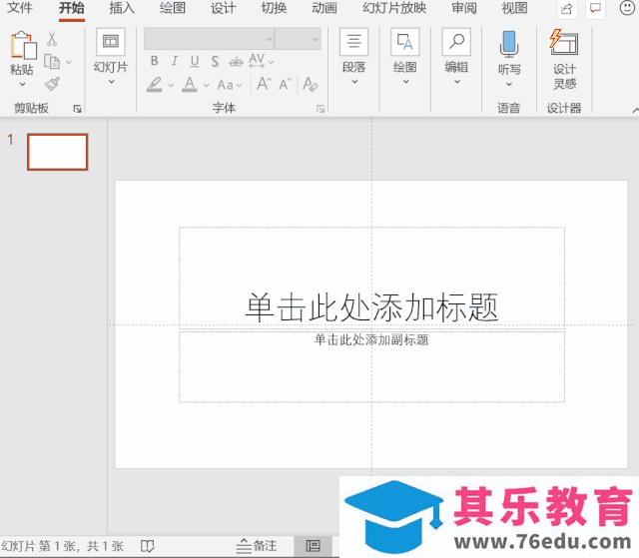Switch to the 幻灯片放映 tab

(x=394, y=8)
